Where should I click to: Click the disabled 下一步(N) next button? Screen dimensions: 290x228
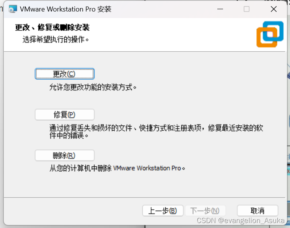pos(205,211)
